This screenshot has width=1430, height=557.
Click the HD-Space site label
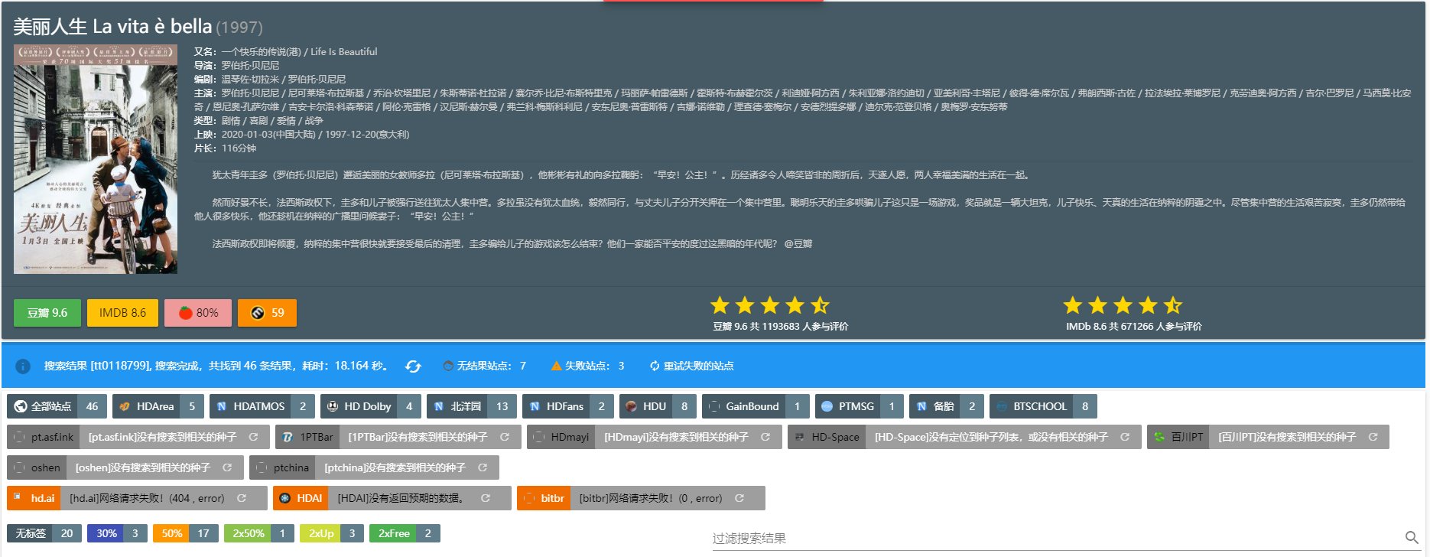point(826,437)
